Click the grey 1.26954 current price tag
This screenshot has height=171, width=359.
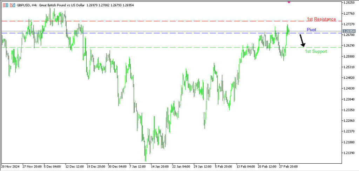(350, 31)
